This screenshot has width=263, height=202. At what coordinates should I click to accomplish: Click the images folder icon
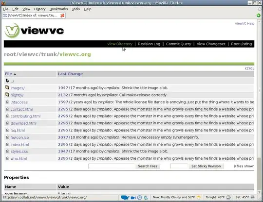coord(7,87)
